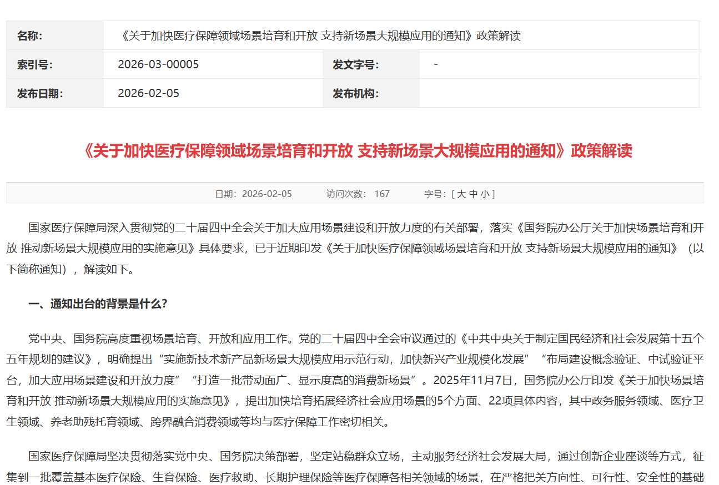
Task: Set font size to medium 中
Action: [x=473, y=194]
